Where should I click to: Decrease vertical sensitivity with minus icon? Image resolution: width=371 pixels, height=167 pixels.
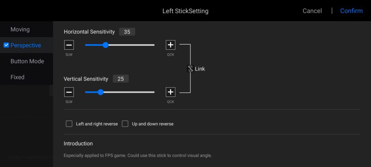click(69, 92)
